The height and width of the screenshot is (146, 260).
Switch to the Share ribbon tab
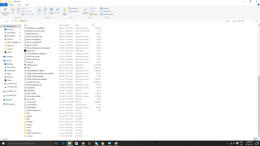pyautogui.click(x=19, y=5)
